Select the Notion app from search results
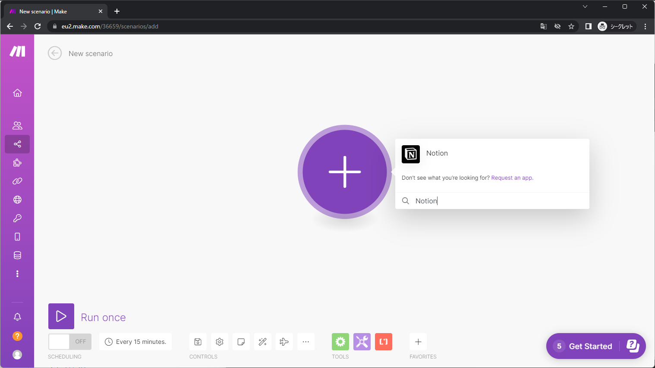This screenshot has width=655, height=368. coord(492,154)
